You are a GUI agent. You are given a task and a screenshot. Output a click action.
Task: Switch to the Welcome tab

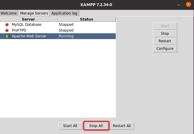[9, 13]
